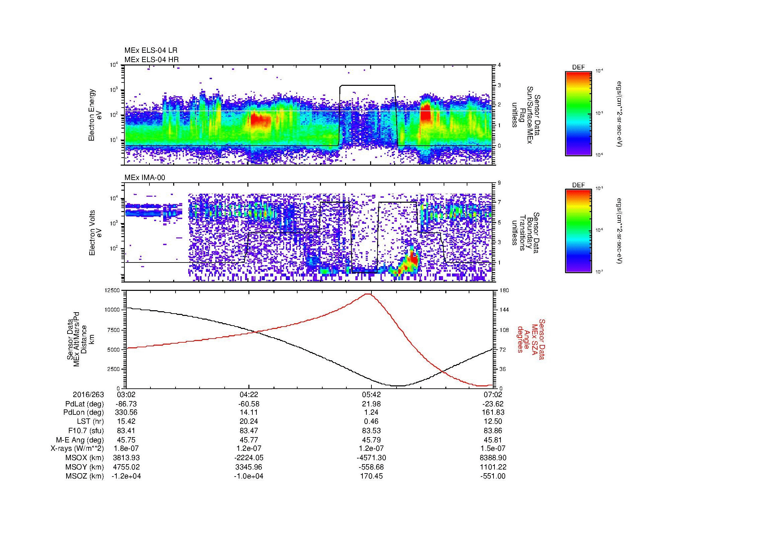Click the altitude axis tick '12500'

(x=112, y=290)
